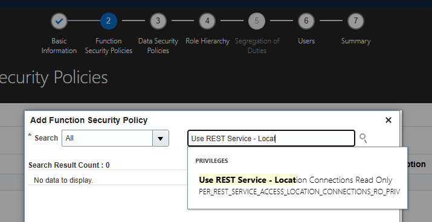Jump to step 6 circle
432x222 pixels.
pos(306,21)
